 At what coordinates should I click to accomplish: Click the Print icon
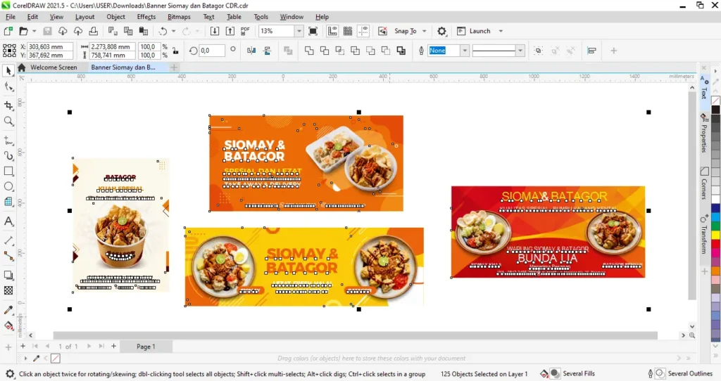[94, 31]
